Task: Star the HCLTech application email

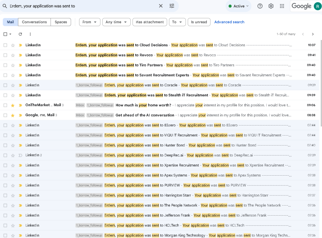Action: pos(13,226)
